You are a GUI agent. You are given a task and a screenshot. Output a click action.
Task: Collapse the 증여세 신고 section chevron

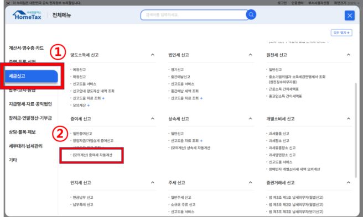click(x=153, y=119)
